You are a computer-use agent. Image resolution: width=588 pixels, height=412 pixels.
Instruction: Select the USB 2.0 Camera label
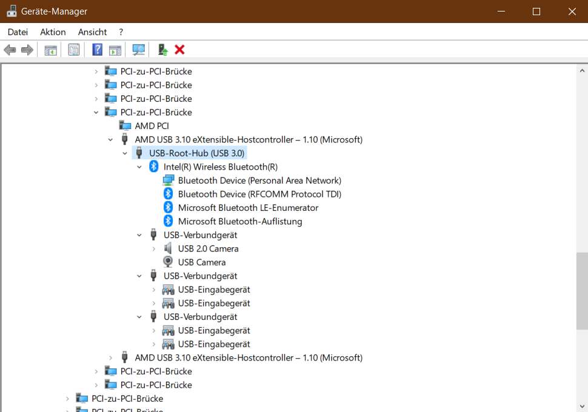(208, 248)
